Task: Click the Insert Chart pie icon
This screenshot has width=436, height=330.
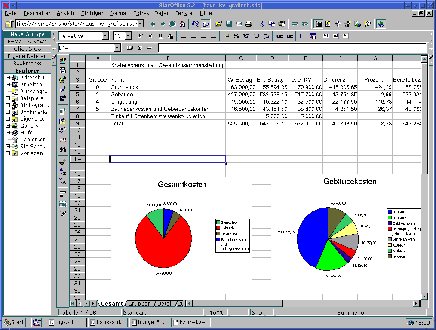Action: coord(63,79)
